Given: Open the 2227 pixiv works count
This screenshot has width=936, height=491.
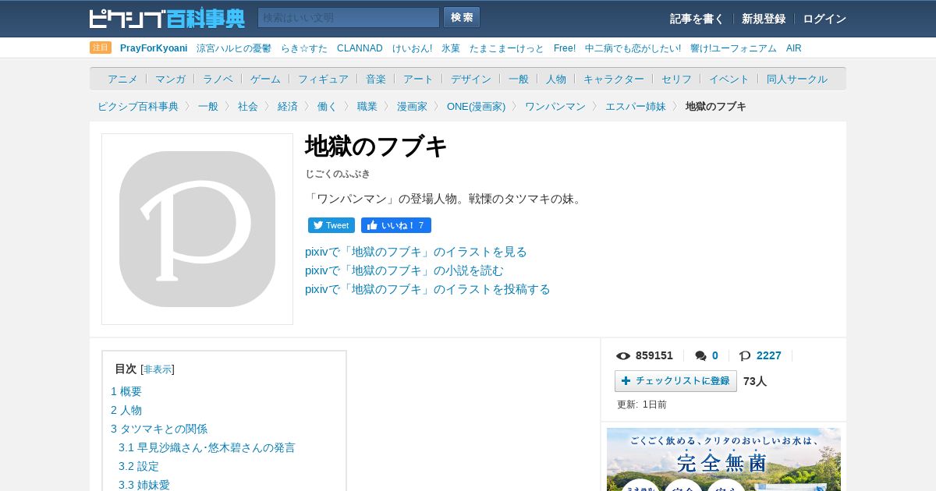Looking at the screenshot, I should pyautogui.click(x=768, y=355).
